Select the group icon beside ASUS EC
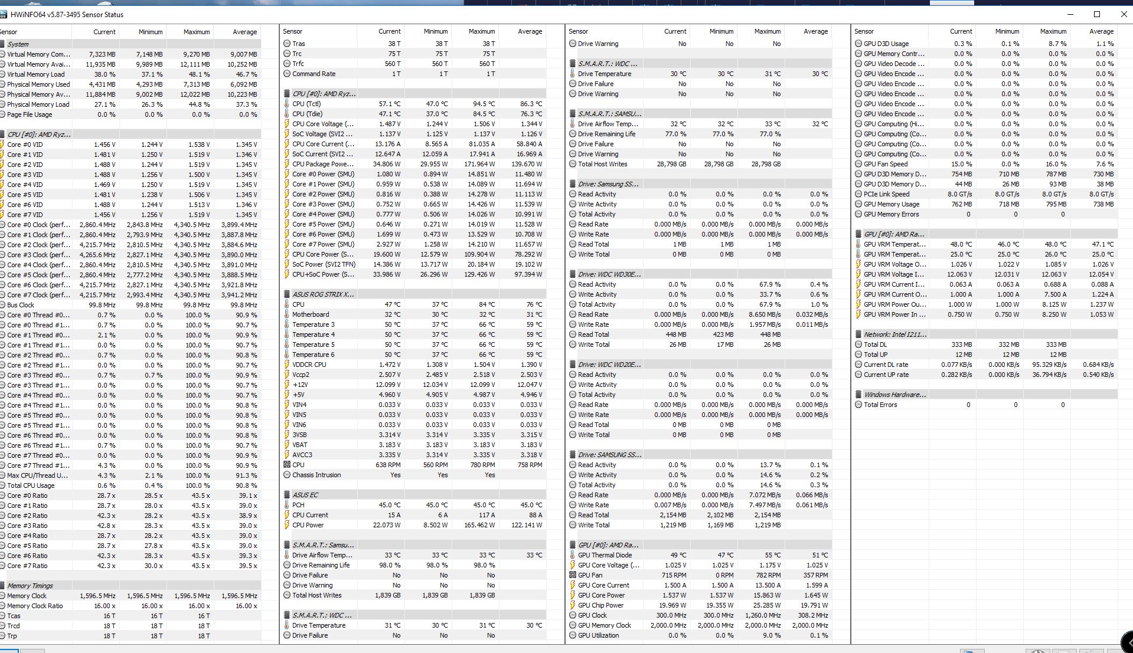Image resolution: width=1133 pixels, height=653 pixels. [287, 495]
